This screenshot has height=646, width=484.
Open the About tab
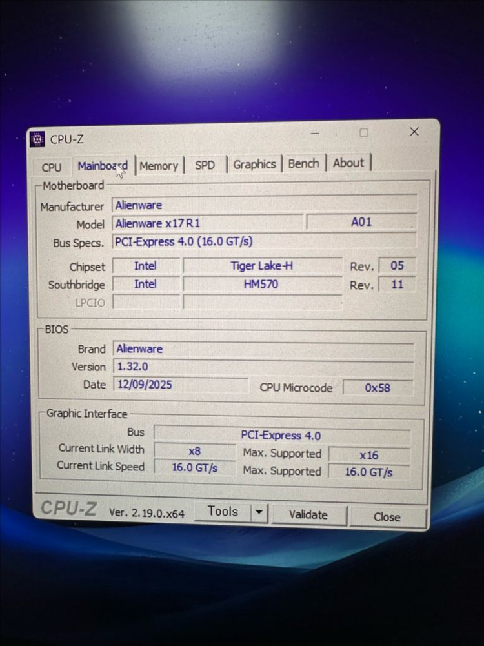348,163
